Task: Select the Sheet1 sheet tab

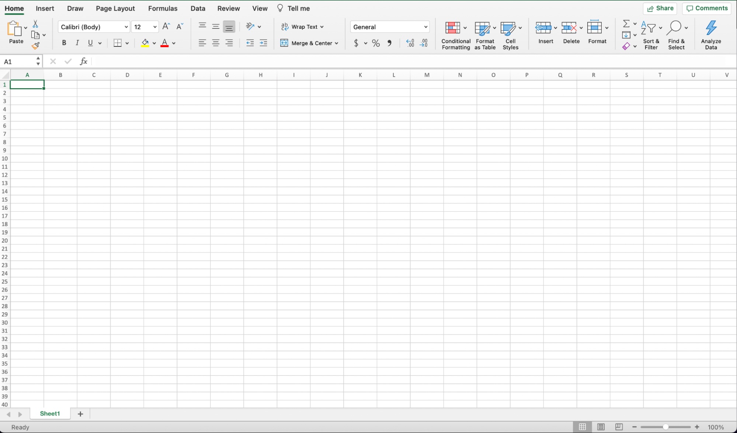Action: [x=50, y=413]
